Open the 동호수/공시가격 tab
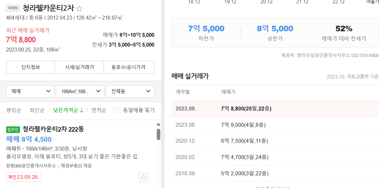Image resolution: width=379 pixels, height=188 pixels. click(129, 67)
